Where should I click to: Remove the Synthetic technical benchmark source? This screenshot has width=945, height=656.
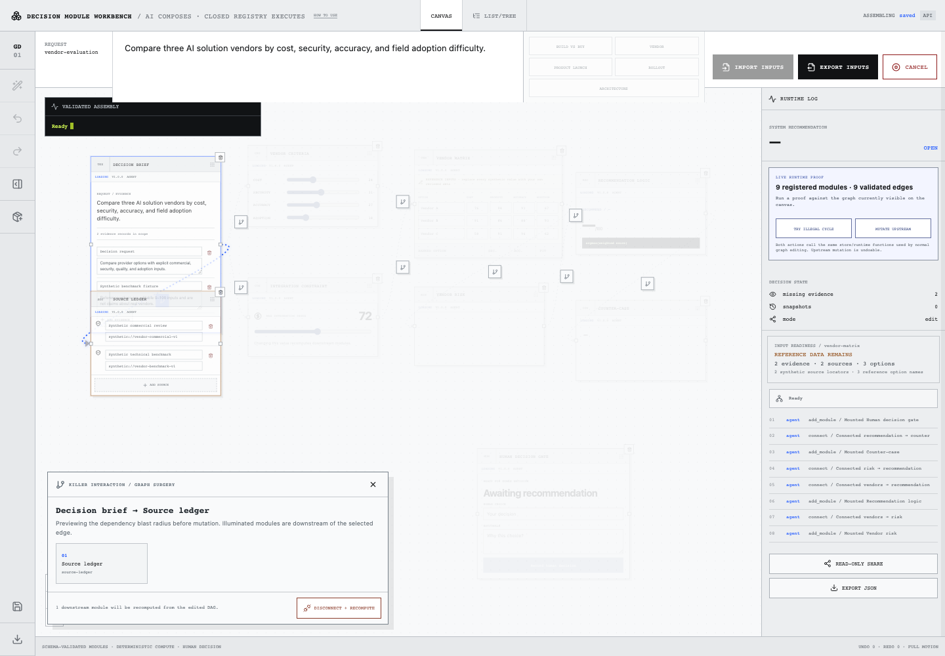(x=211, y=355)
